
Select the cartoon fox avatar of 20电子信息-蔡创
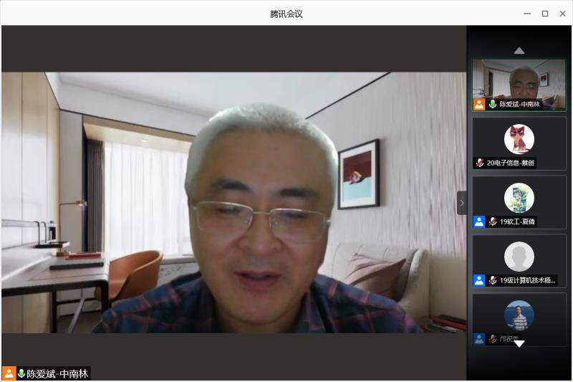click(x=519, y=139)
